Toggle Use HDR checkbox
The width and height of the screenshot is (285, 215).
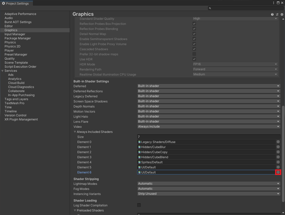point(194,59)
